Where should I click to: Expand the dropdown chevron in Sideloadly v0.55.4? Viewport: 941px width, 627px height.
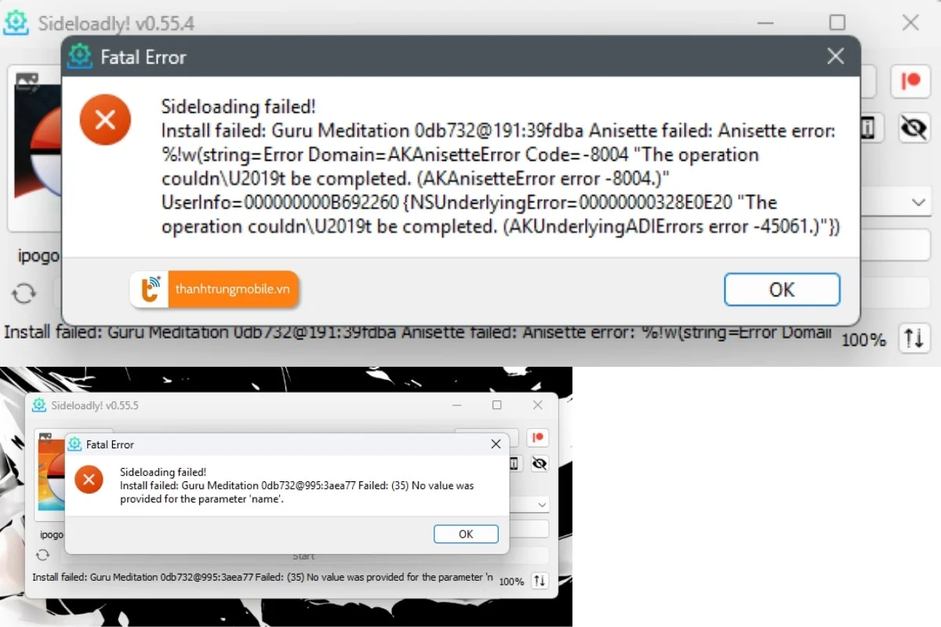point(919,202)
